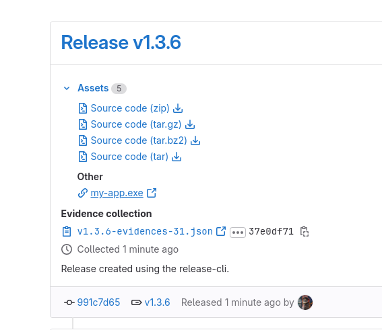Open the v1.3.6 tag link
Viewport: 382px width, 330px height.
[157, 302]
